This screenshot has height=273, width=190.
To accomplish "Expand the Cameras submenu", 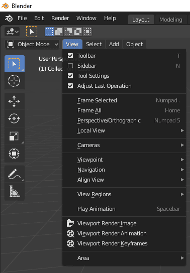I will [124, 145].
